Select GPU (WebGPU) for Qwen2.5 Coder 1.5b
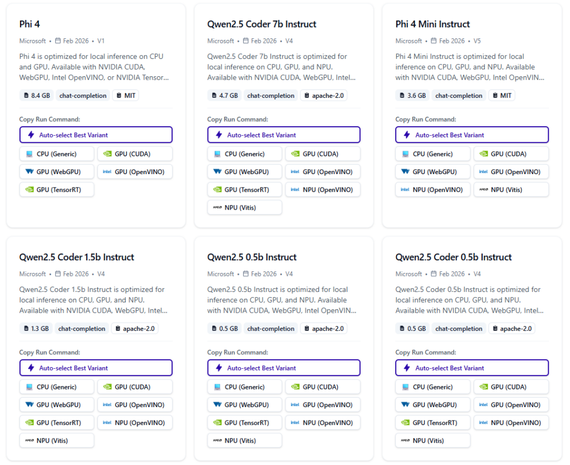Image resolution: width=570 pixels, height=465 pixels. point(56,404)
